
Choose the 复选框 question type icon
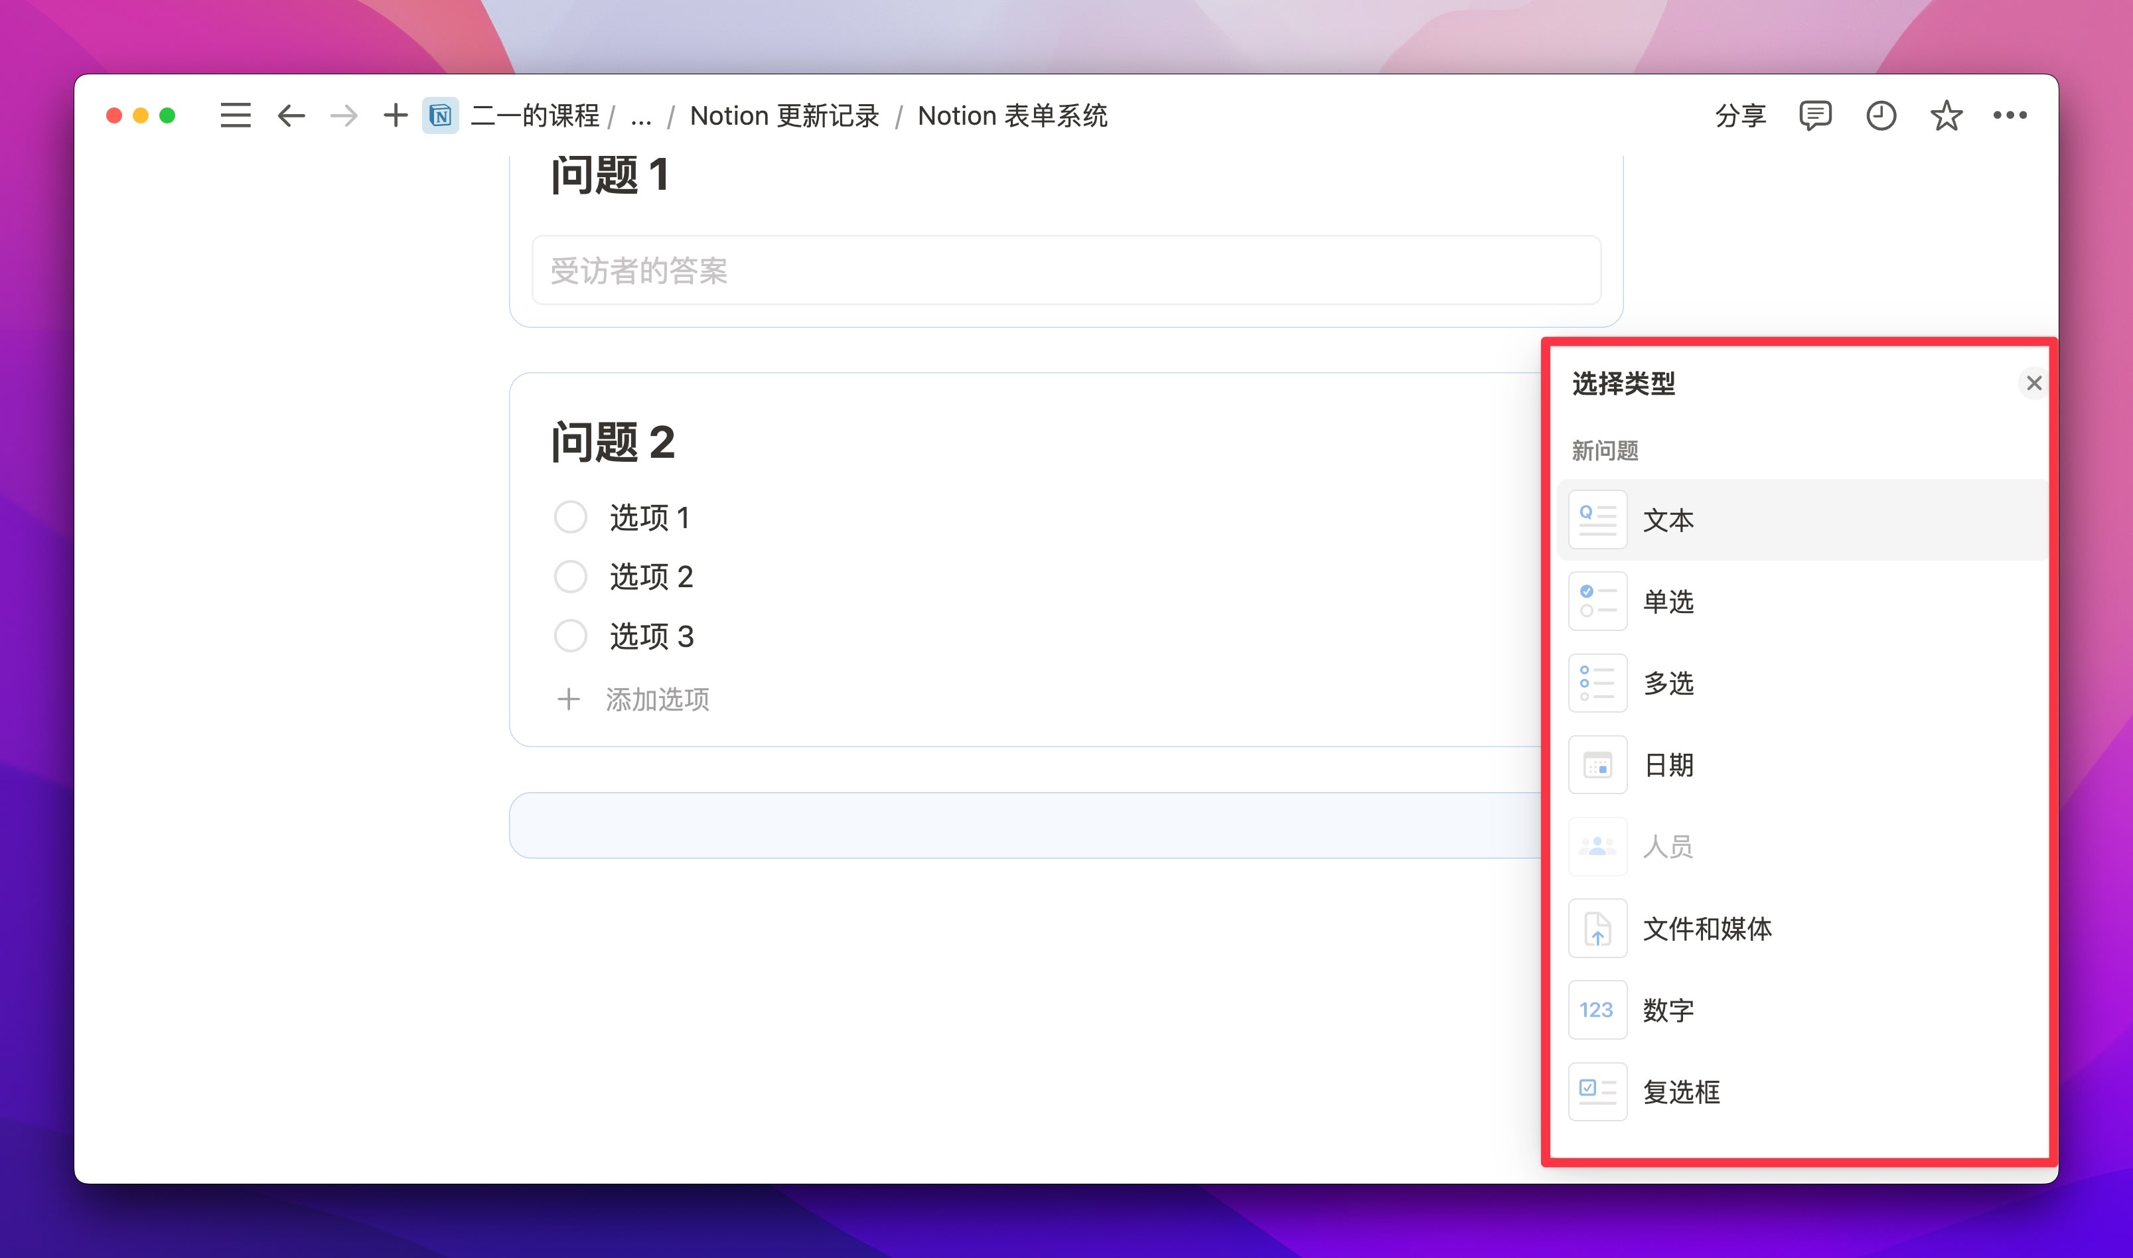1597,1092
